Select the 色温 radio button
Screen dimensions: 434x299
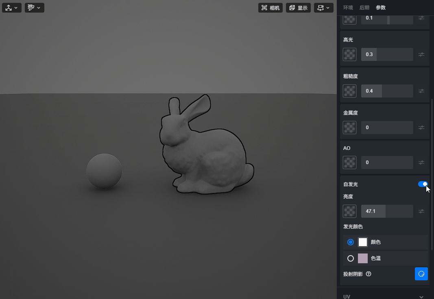[x=351, y=258]
